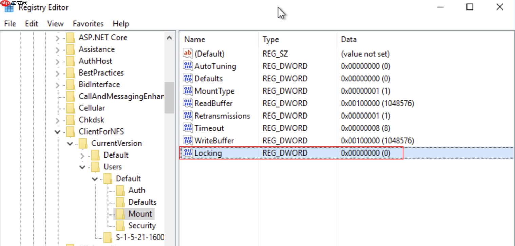Open the Help menu
515x246 pixels.
121,24
